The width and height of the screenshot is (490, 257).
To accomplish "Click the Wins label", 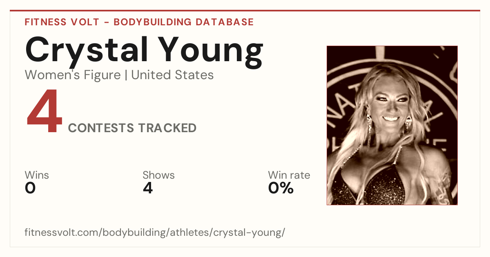I will (x=37, y=175).
